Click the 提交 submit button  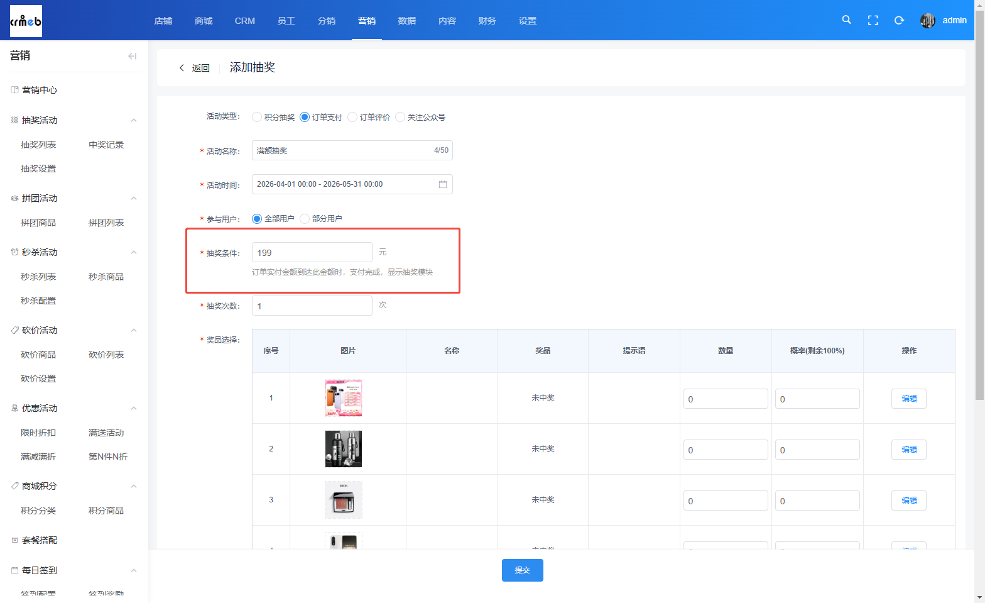click(x=522, y=570)
